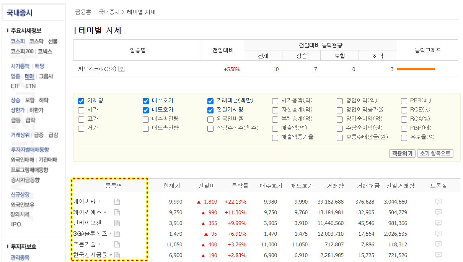The height and width of the screenshot is (262, 463).
Task: Open 신규상장 in the sidebar
Action: pos(20,194)
